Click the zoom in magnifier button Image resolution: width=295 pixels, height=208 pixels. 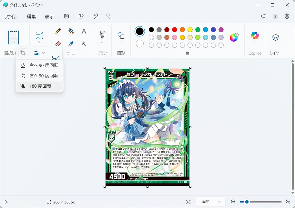[288, 202]
